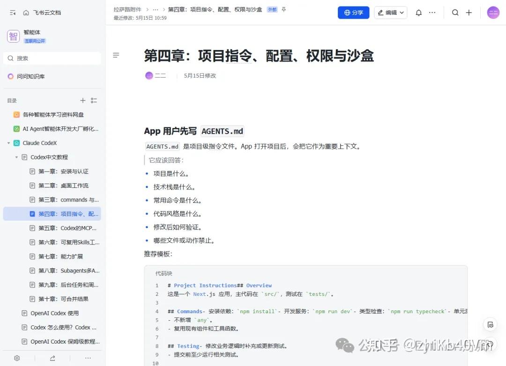Viewport: 506px width, 366px height.
Task: Add a new page with the 目录 plus icon
Action: (83, 100)
